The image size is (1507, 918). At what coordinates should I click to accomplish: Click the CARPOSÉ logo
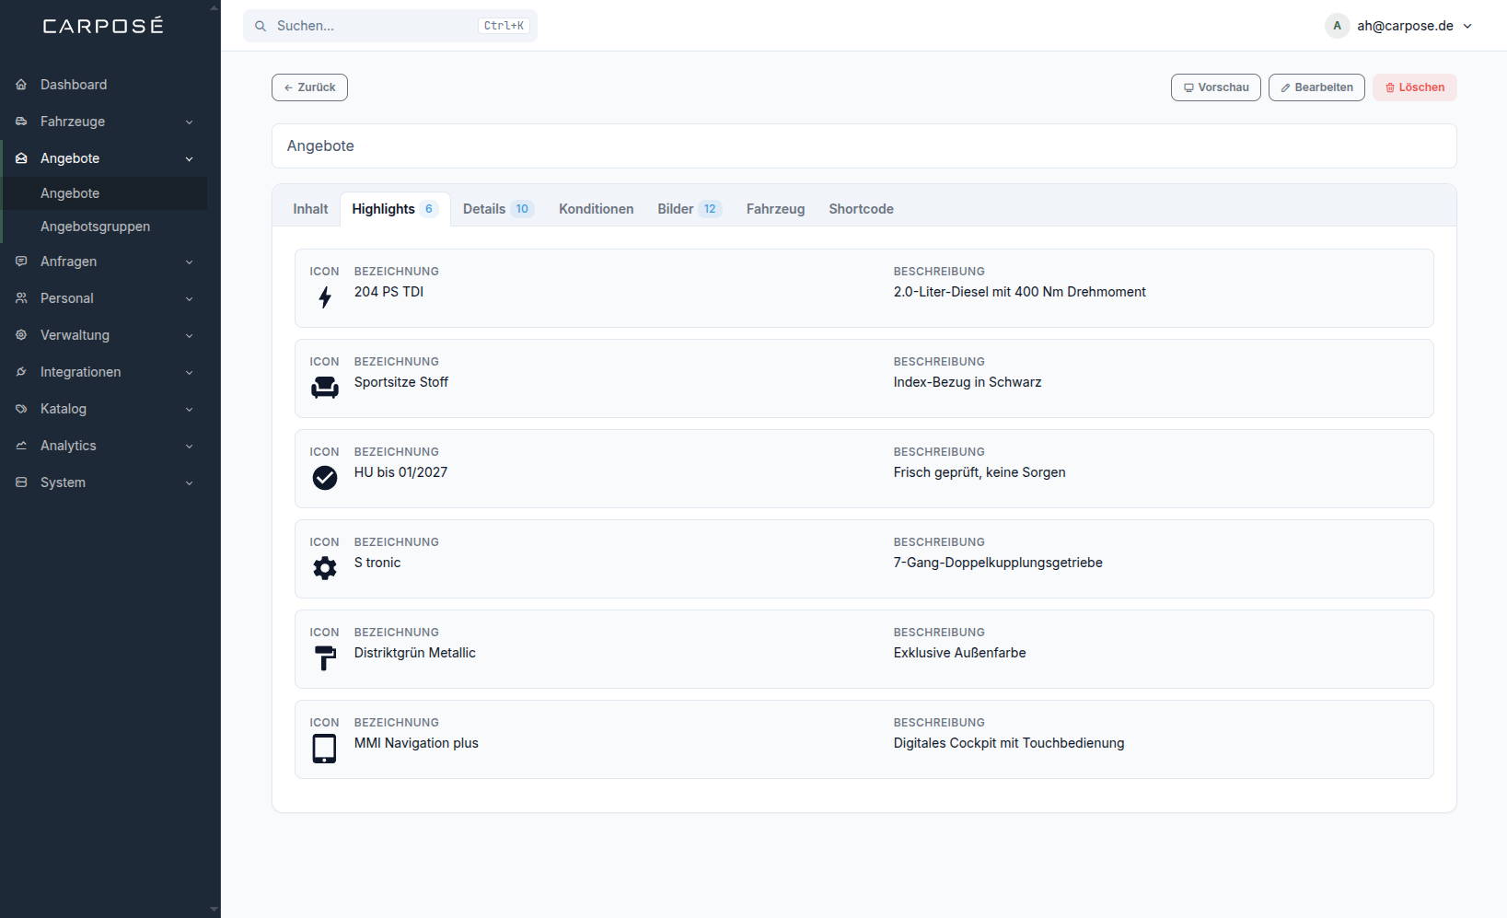(103, 26)
